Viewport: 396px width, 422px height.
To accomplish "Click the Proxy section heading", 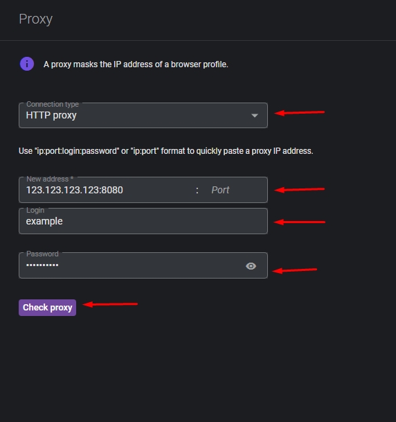I will [36, 19].
